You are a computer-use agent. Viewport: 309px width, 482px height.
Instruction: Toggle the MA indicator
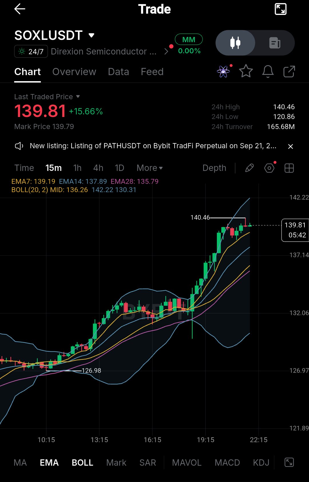point(20,463)
